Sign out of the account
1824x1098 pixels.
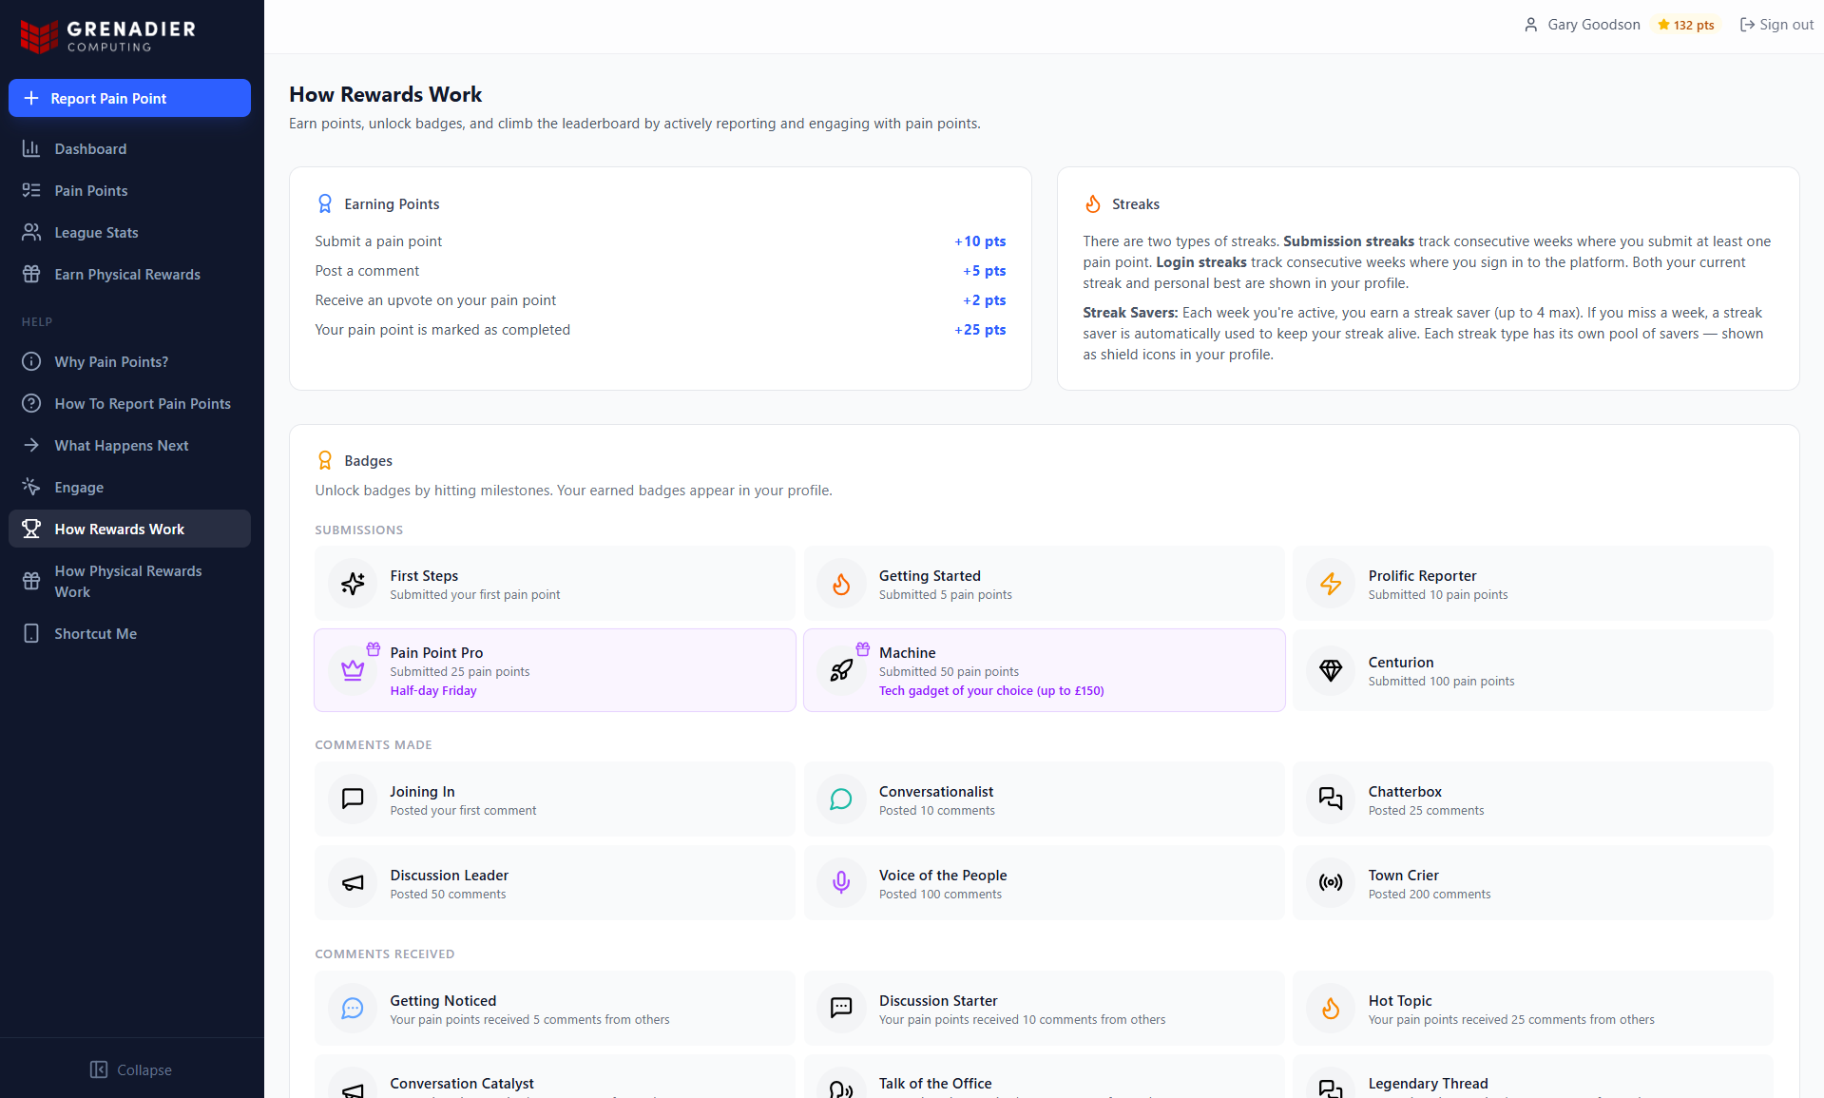point(1776,25)
